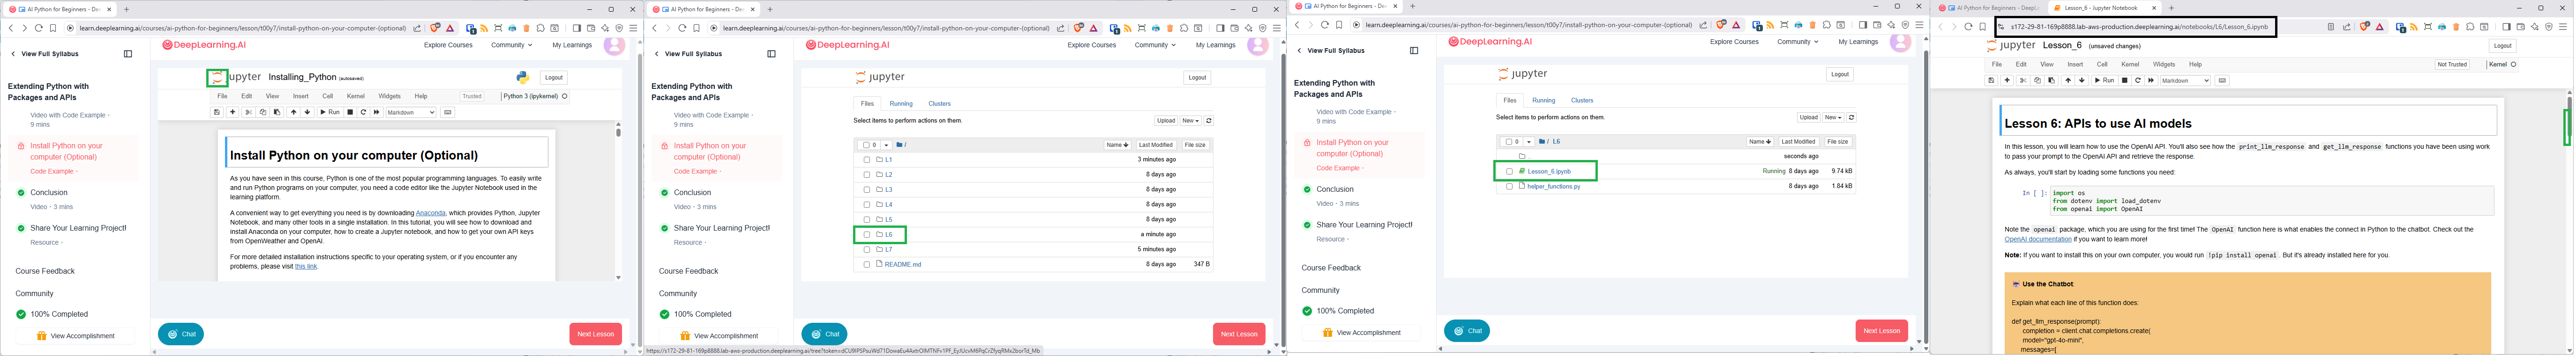2576x356 pixels.
Task: Open the selection-type caret in the root folder list
Action: (887, 145)
